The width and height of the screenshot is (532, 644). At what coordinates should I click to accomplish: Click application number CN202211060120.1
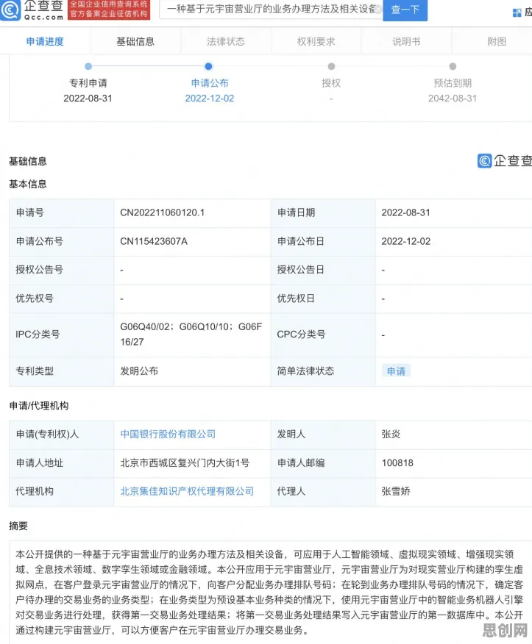pyautogui.click(x=162, y=212)
